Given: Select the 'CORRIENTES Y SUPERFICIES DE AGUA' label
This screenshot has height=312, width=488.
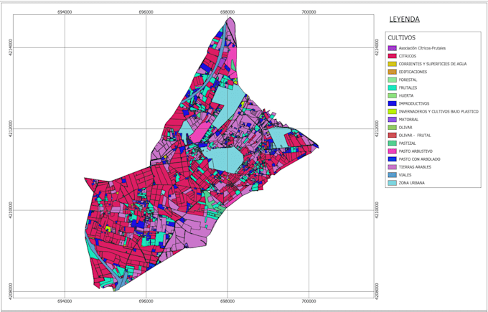Looking at the screenshot, I should [433, 64].
